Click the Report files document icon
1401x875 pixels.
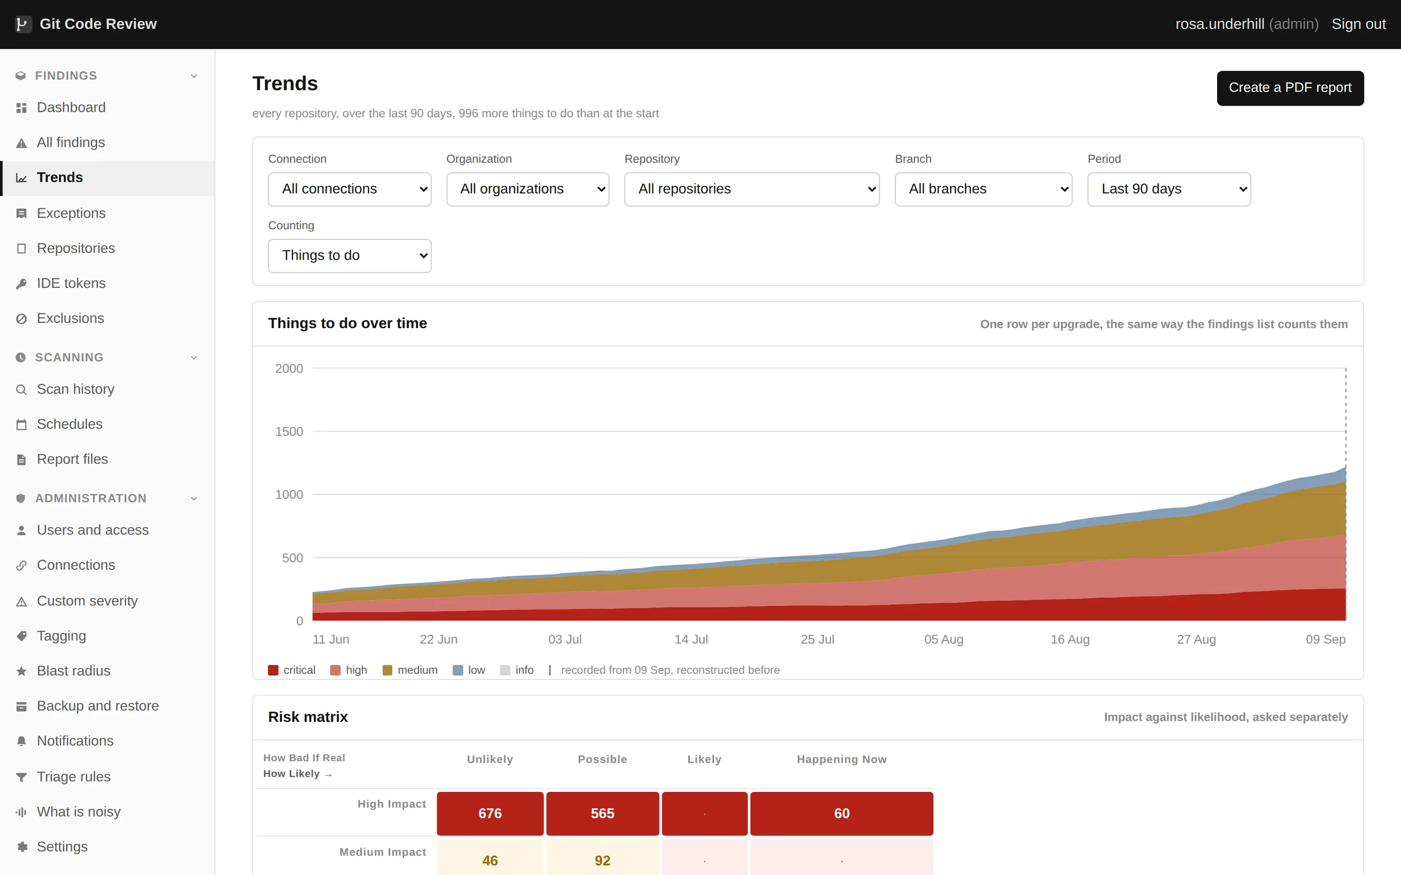click(21, 459)
